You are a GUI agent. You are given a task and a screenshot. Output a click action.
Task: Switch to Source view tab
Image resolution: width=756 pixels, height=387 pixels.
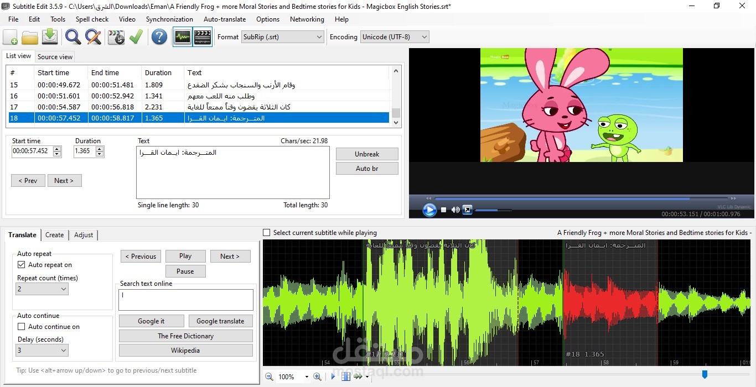click(55, 57)
